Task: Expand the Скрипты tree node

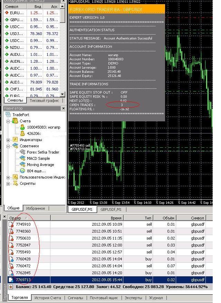Action: coord(8,184)
